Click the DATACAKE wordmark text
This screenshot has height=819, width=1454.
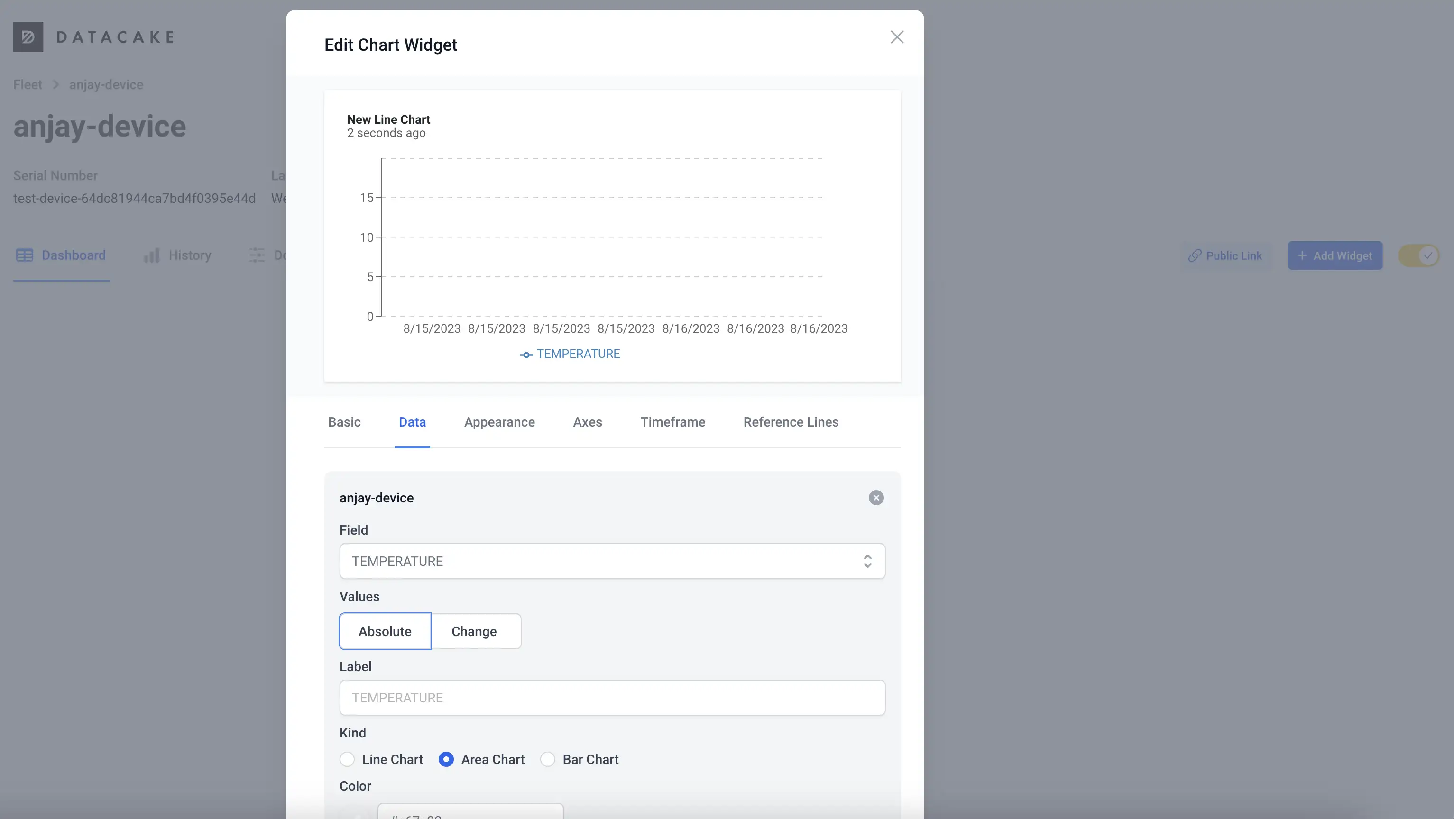[115, 37]
